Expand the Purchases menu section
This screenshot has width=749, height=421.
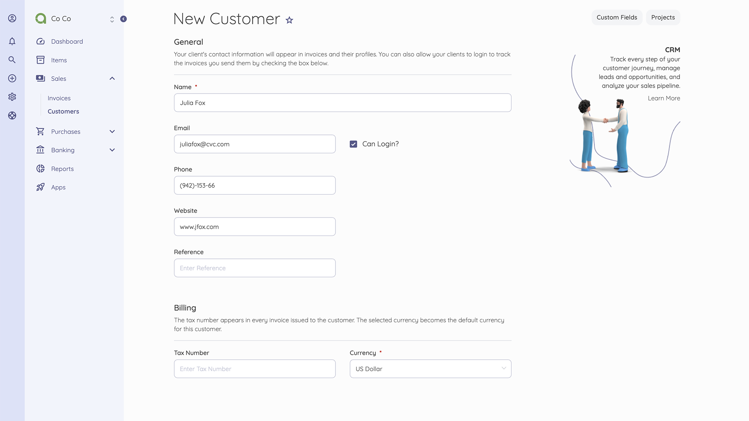point(112,132)
